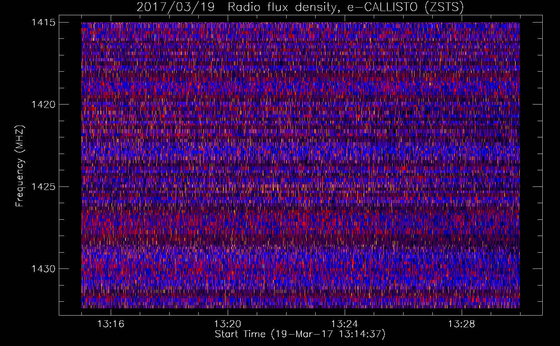This screenshot has width=560, height=346.
Task: Click the 13:16 time axis label
Action: point(111,324)
